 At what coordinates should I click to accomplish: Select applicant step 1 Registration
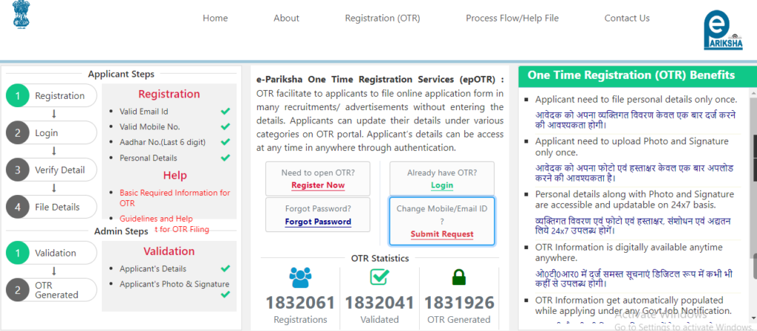pyautogui.click(x=52, y=95)
